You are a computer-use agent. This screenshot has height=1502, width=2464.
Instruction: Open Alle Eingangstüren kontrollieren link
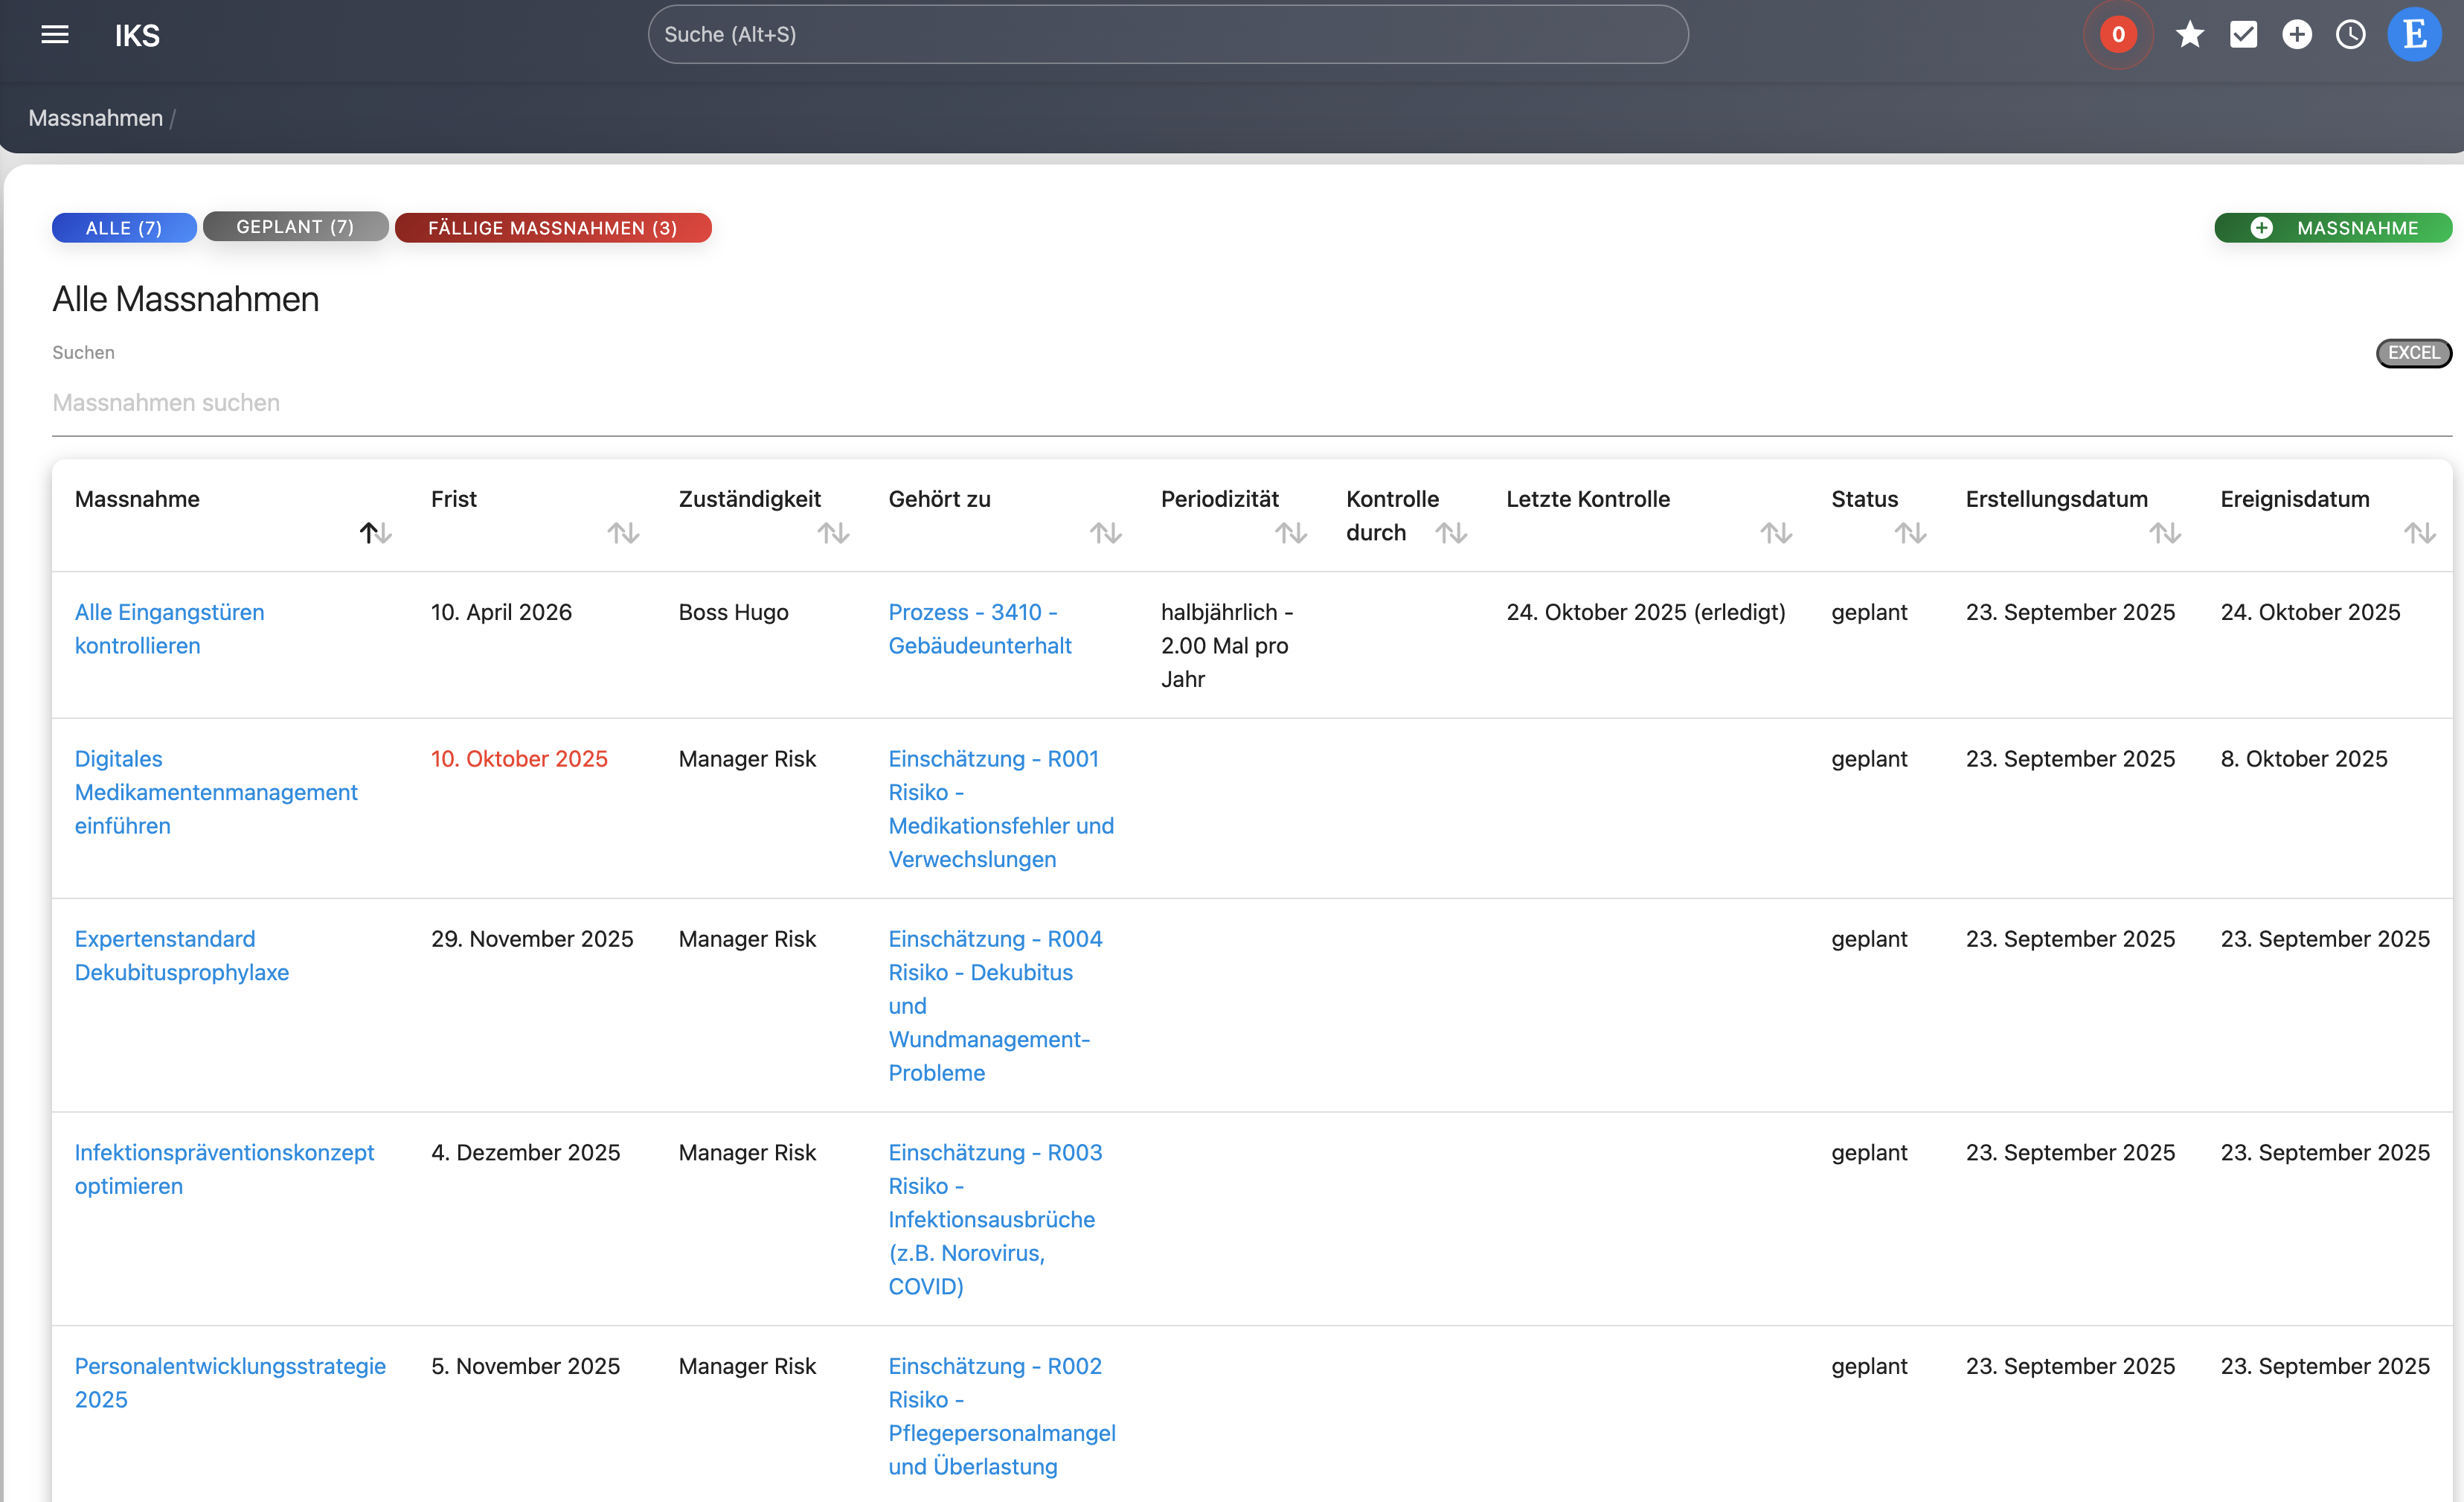[x=169, y=628]
